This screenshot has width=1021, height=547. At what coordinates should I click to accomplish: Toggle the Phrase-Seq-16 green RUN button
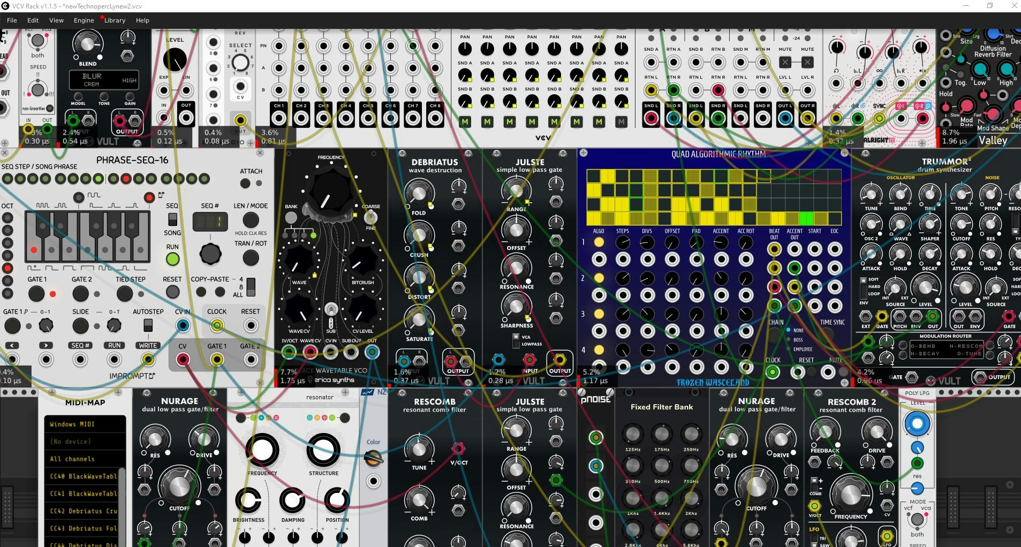click(172, 259)
